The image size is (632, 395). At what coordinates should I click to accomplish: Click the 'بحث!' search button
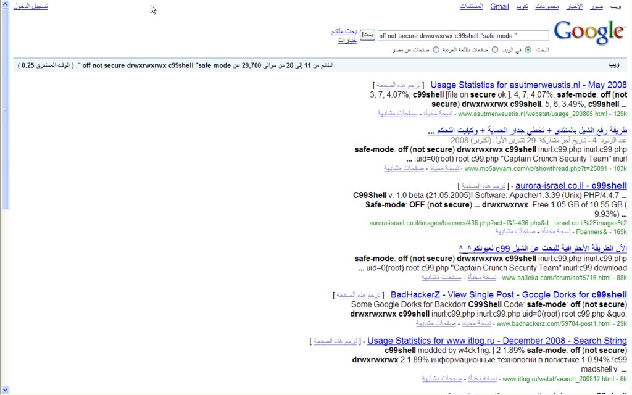[x=367, y=35]
